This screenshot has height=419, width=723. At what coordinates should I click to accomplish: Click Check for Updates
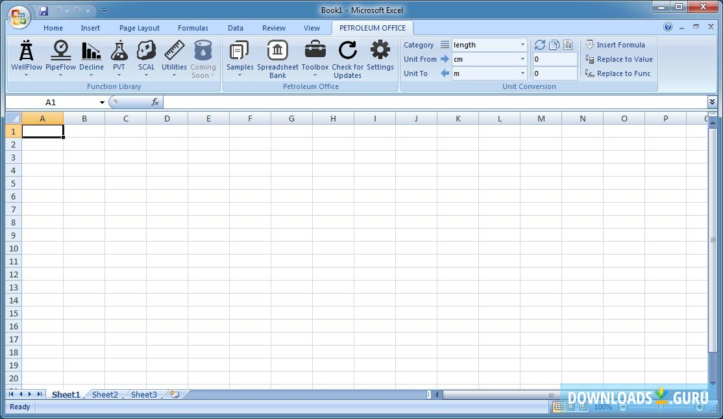point(347,59)
